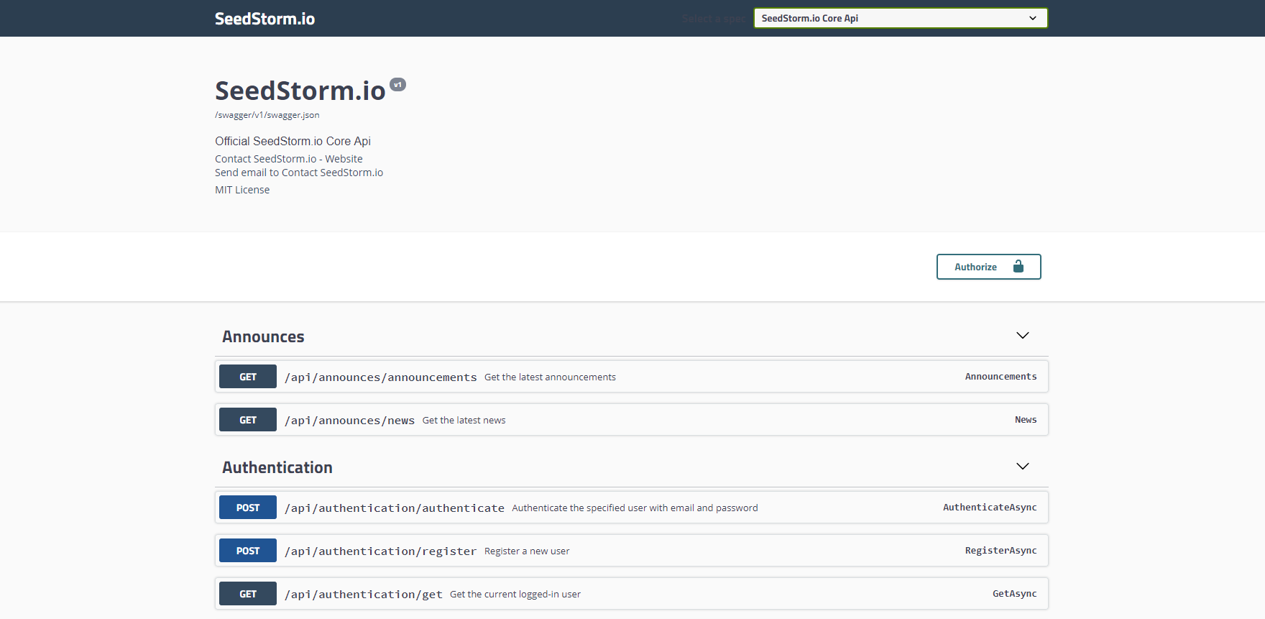Open the /swagger/v1/swagger.json link
Viewport: 1265px width, 619px height.
267,115
